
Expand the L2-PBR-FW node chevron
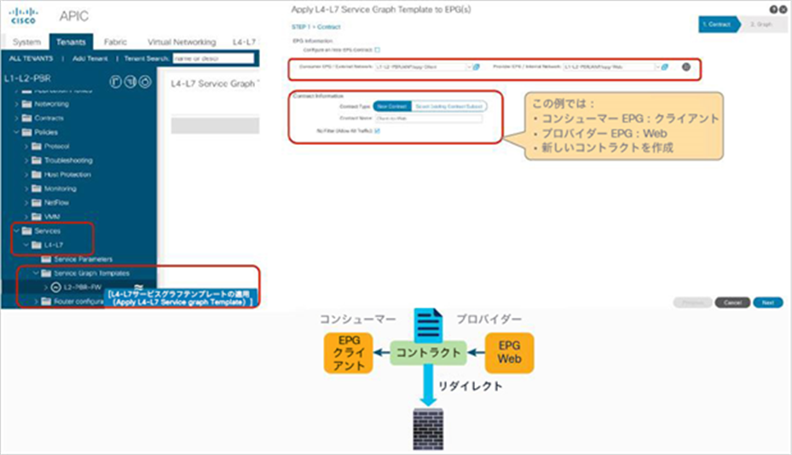45,287
